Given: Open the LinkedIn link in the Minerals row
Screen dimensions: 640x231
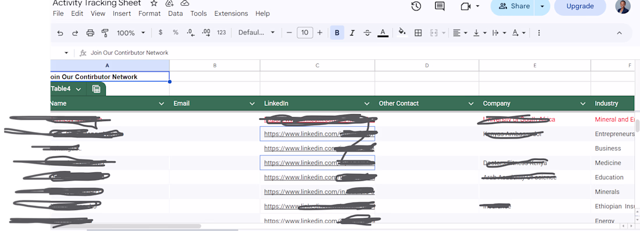Looking at the screenshot, I should click(x=319, y=191).
